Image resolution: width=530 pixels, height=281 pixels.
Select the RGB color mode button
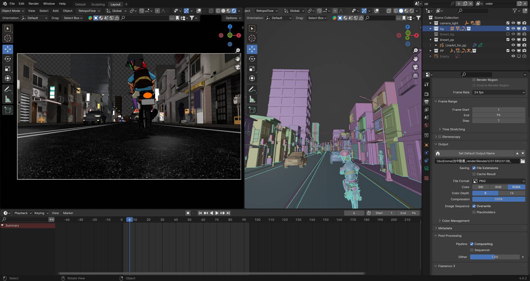coord(498,187)
